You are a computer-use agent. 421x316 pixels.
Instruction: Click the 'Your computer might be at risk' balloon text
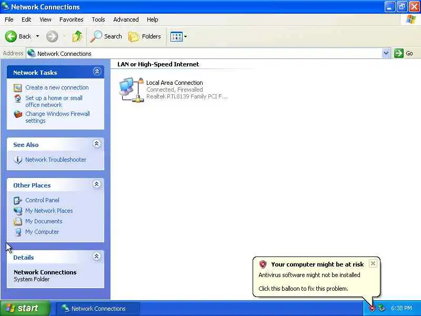[317, 264]
